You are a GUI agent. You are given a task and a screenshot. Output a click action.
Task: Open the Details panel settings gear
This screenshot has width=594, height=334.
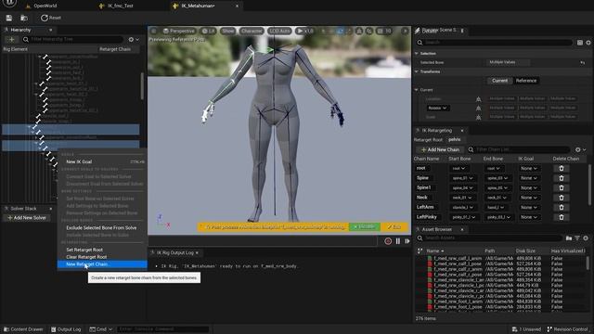point(588,43)
